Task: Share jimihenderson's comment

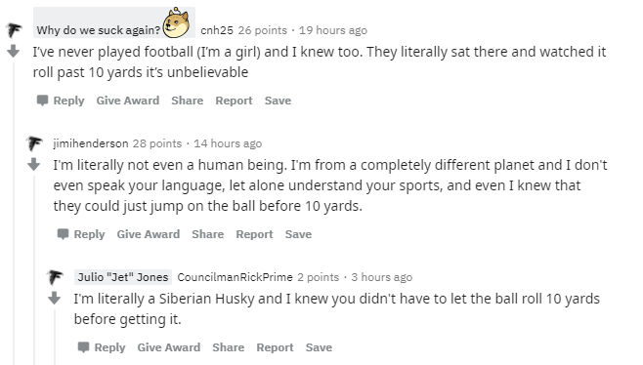Action: click(208, 234)
